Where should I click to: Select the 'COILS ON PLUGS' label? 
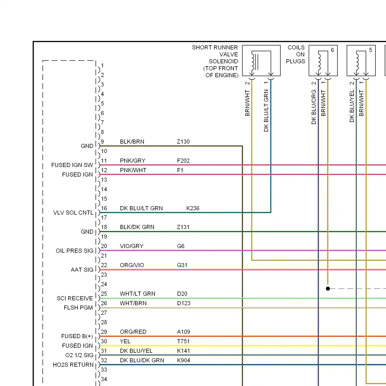295,54
